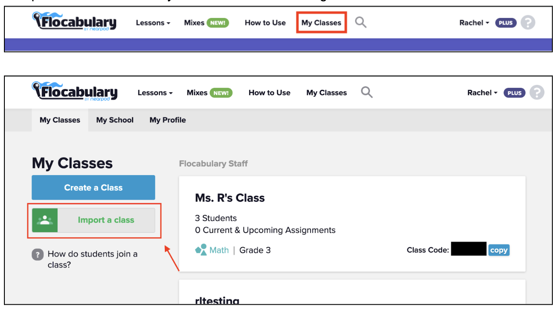Open the help question mark in top banner
Image resolution: width=555 pixels, height=310 pixels.
pyautogui.click(x=528, y=23)
